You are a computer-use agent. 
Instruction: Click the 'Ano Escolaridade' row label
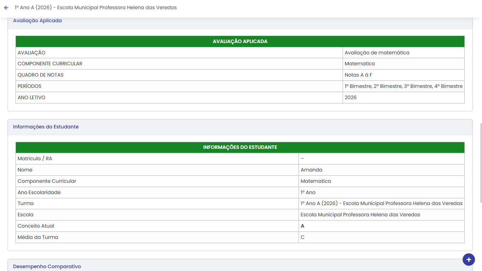coord(39,192)
